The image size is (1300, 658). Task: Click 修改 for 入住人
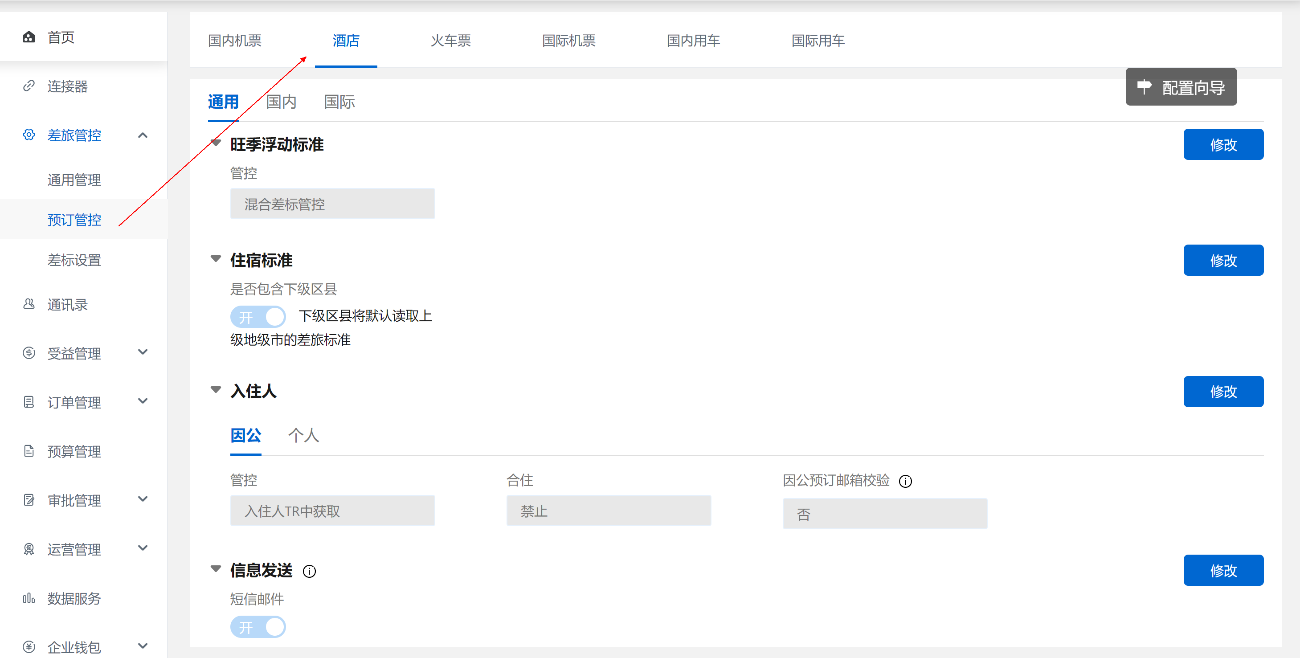1223,392
